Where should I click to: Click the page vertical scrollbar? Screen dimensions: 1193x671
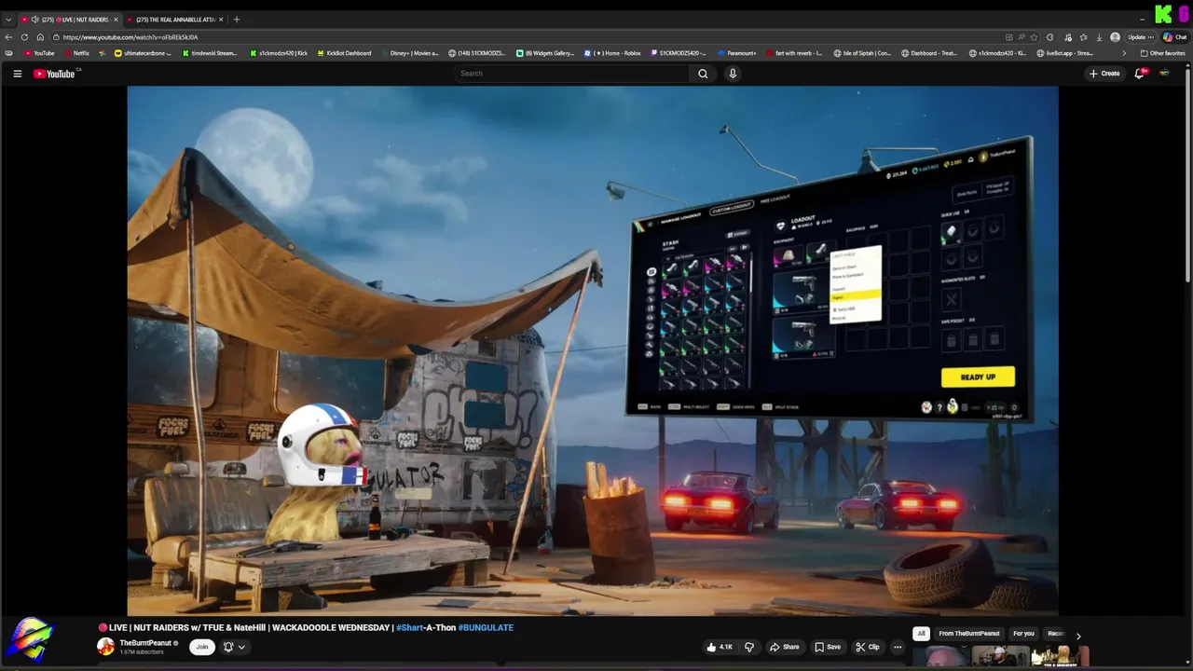point(1188,177)
